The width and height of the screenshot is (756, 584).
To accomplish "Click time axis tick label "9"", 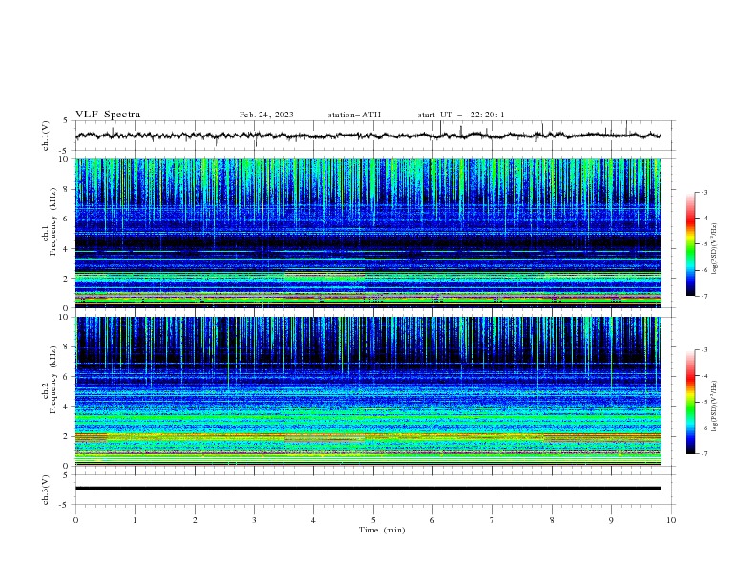I will pos(611,520).
